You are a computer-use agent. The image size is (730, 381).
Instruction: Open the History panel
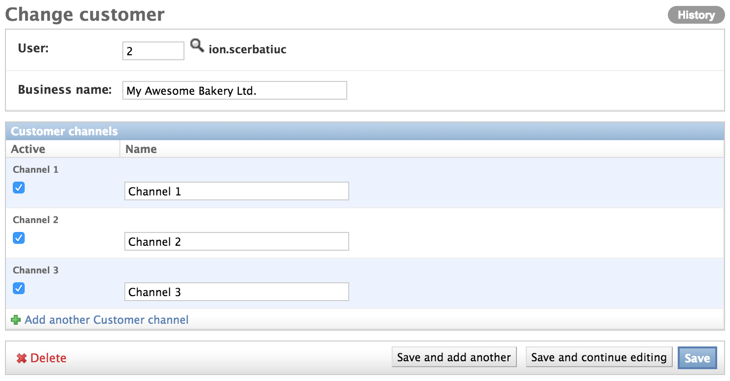[696, 14]
